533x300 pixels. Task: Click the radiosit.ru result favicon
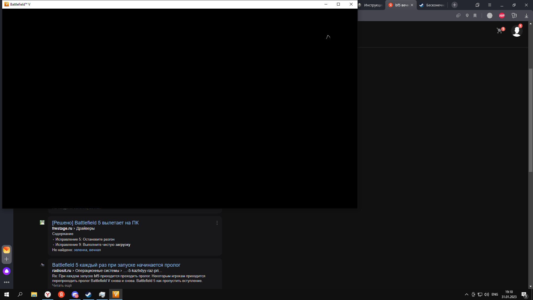42,265
